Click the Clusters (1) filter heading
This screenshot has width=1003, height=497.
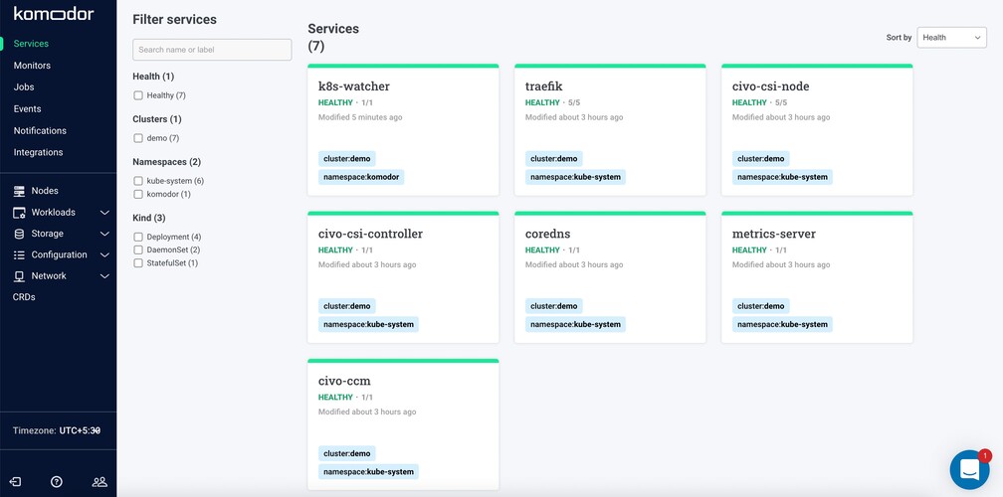[x=157, y=119]
